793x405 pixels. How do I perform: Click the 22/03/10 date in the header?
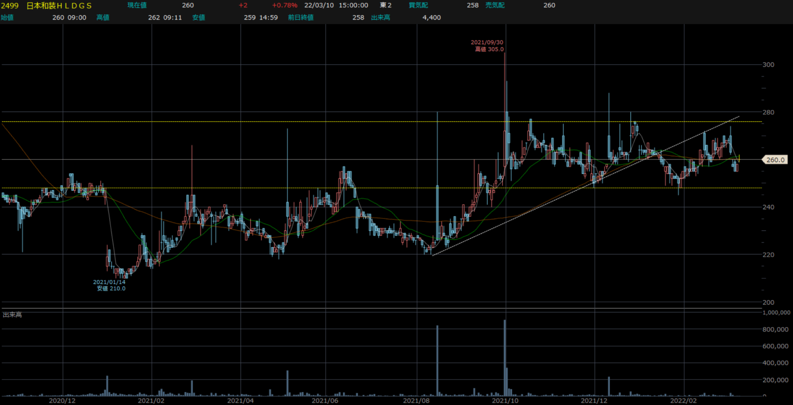(x=319, y=5)
